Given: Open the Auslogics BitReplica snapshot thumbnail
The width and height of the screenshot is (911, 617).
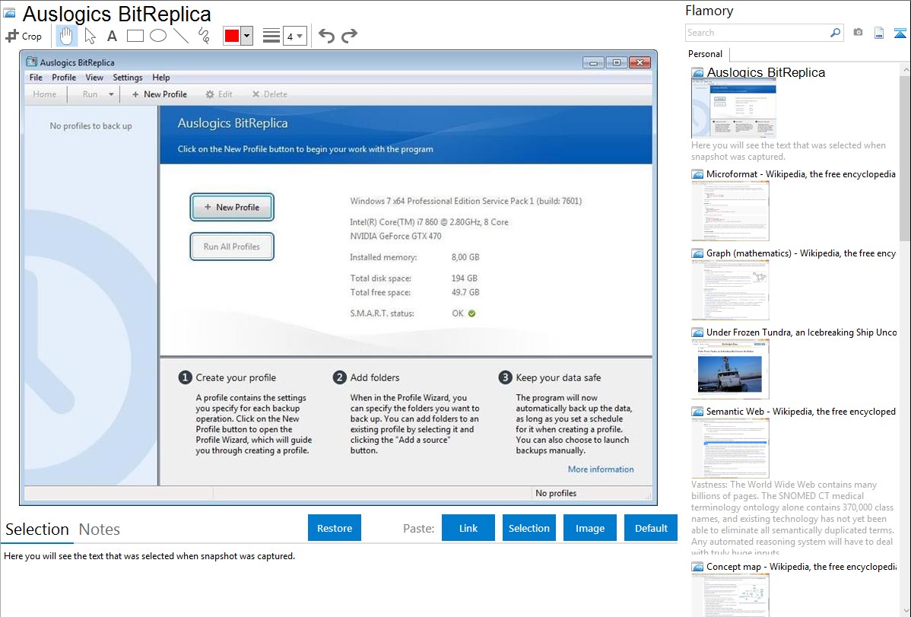Looking at the screenshot, I should 734,109.
